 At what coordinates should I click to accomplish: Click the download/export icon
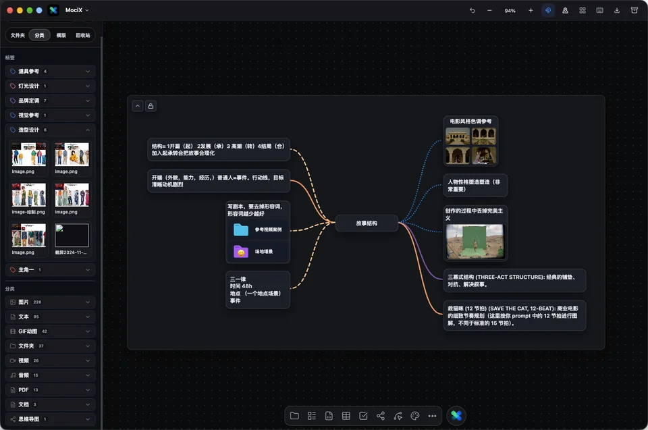(x=616, y=10)
